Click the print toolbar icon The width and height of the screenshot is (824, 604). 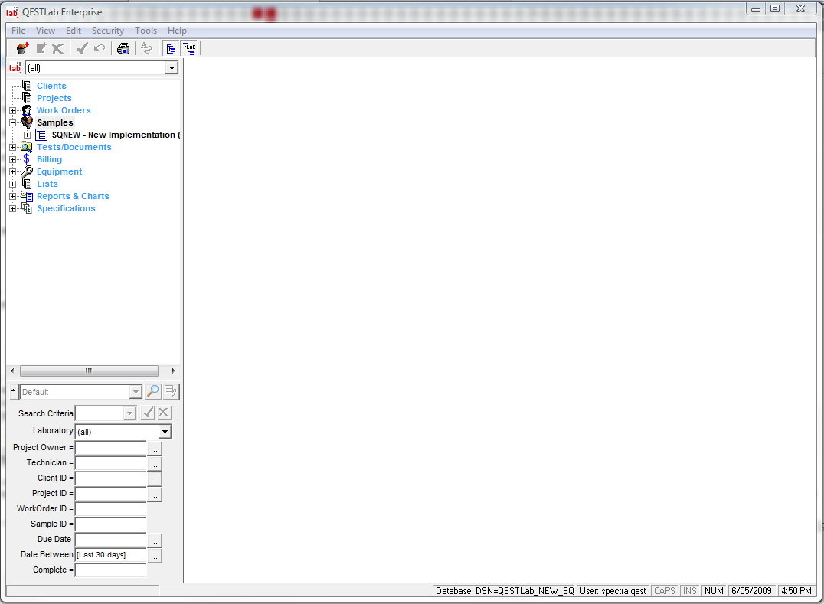123,48
